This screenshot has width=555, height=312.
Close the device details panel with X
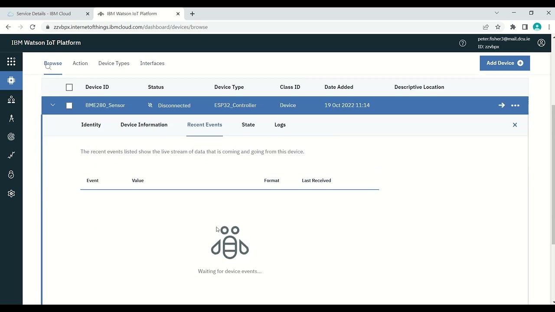pos(515,125)
